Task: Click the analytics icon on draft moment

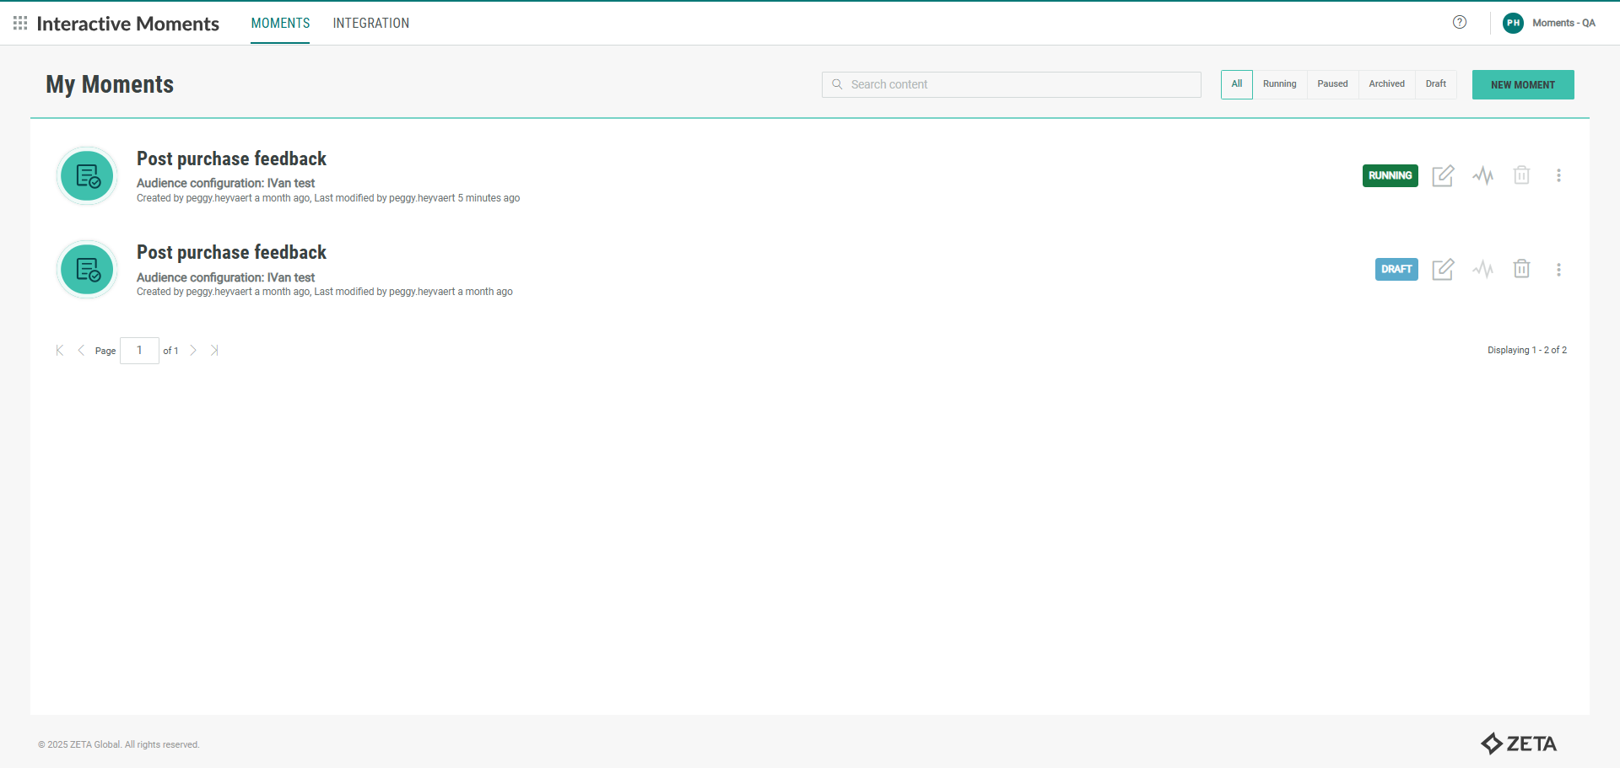Action: pos(1482,269)
